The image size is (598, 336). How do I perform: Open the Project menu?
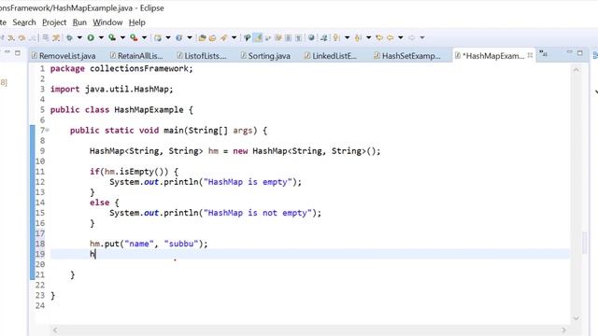54,22
